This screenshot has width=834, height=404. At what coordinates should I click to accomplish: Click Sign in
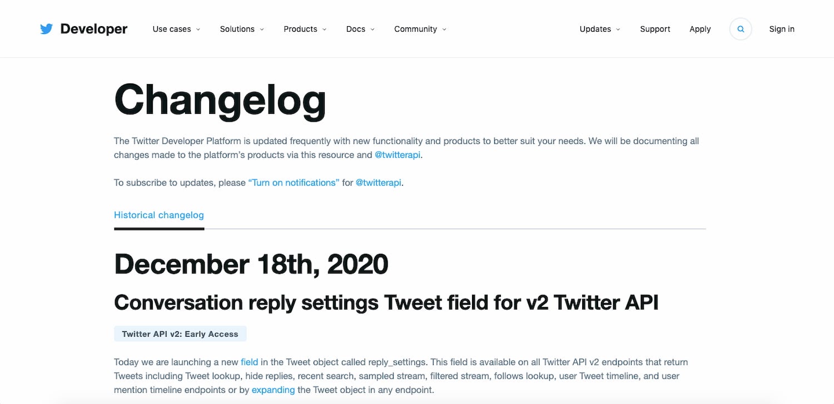(x=782, y=29)
